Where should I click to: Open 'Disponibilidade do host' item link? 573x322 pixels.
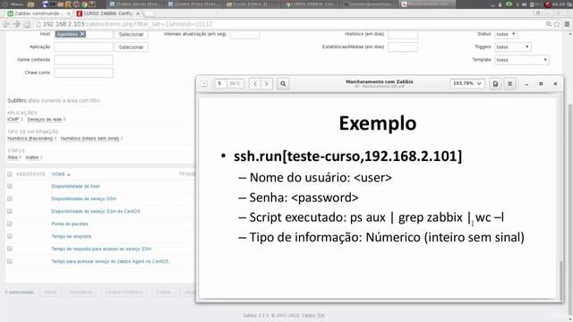pyautogui.click(x=75, y=186)
